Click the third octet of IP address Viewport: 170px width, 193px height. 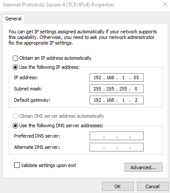tap(123, 77)
